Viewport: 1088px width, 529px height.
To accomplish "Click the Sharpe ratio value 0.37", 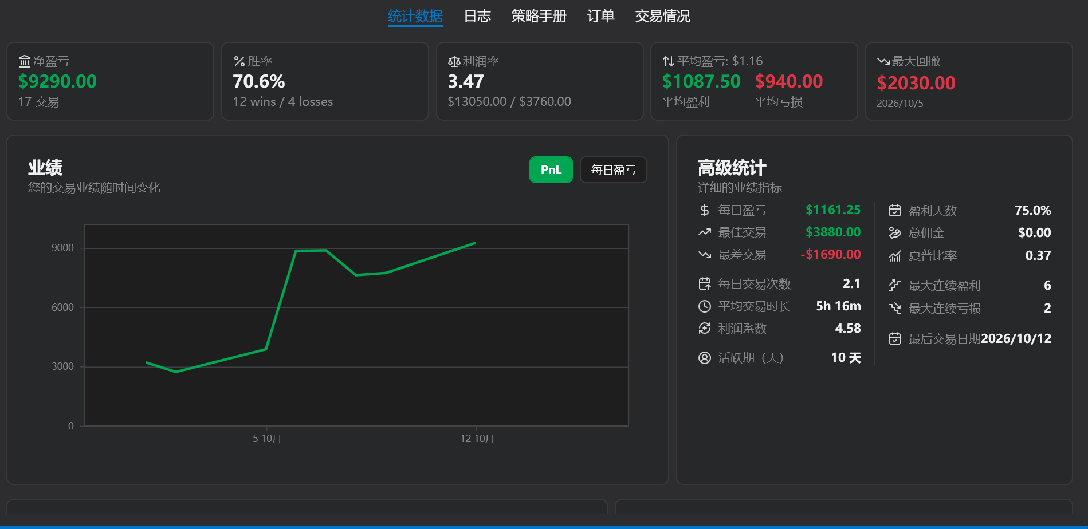I will [x=1038, y=256].
